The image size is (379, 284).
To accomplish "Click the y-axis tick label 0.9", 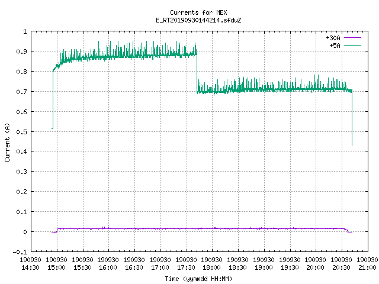I will (21, 51).
